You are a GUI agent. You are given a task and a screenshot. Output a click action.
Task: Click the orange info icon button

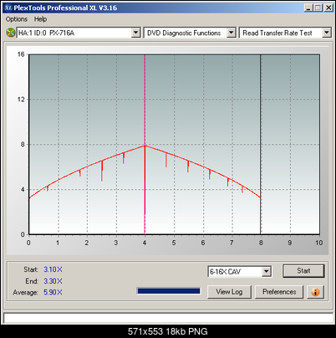click(x=315, y=292)
